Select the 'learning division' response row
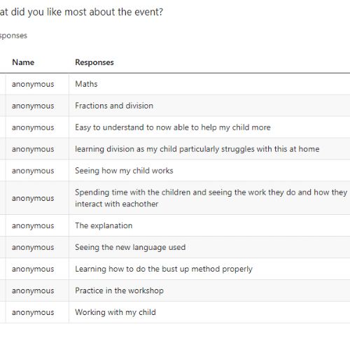This screenshot has width=350, height=350. tap(175, 149)
